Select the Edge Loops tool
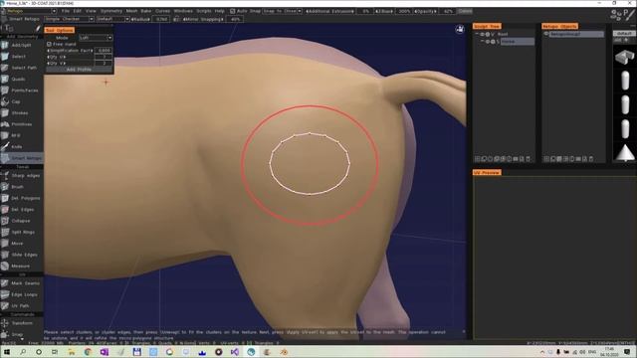 coord(22,294)
